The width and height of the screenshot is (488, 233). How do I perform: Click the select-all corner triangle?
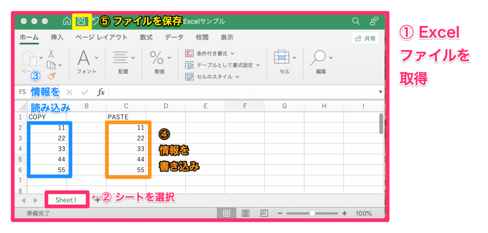click(21, 106)
